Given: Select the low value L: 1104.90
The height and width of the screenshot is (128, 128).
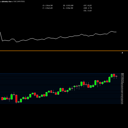Looking at the screenshot, I should point(68,8).
